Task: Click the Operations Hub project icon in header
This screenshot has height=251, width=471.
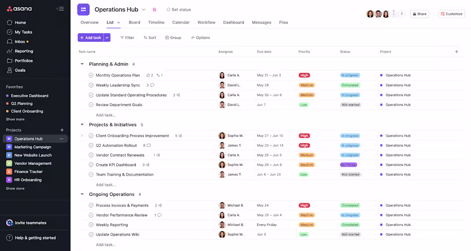Action: click(83, 9)
